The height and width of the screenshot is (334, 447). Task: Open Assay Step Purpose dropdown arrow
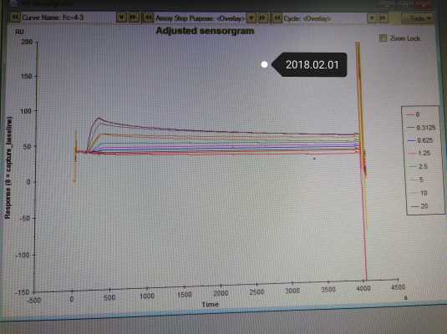tap(251, 18)
